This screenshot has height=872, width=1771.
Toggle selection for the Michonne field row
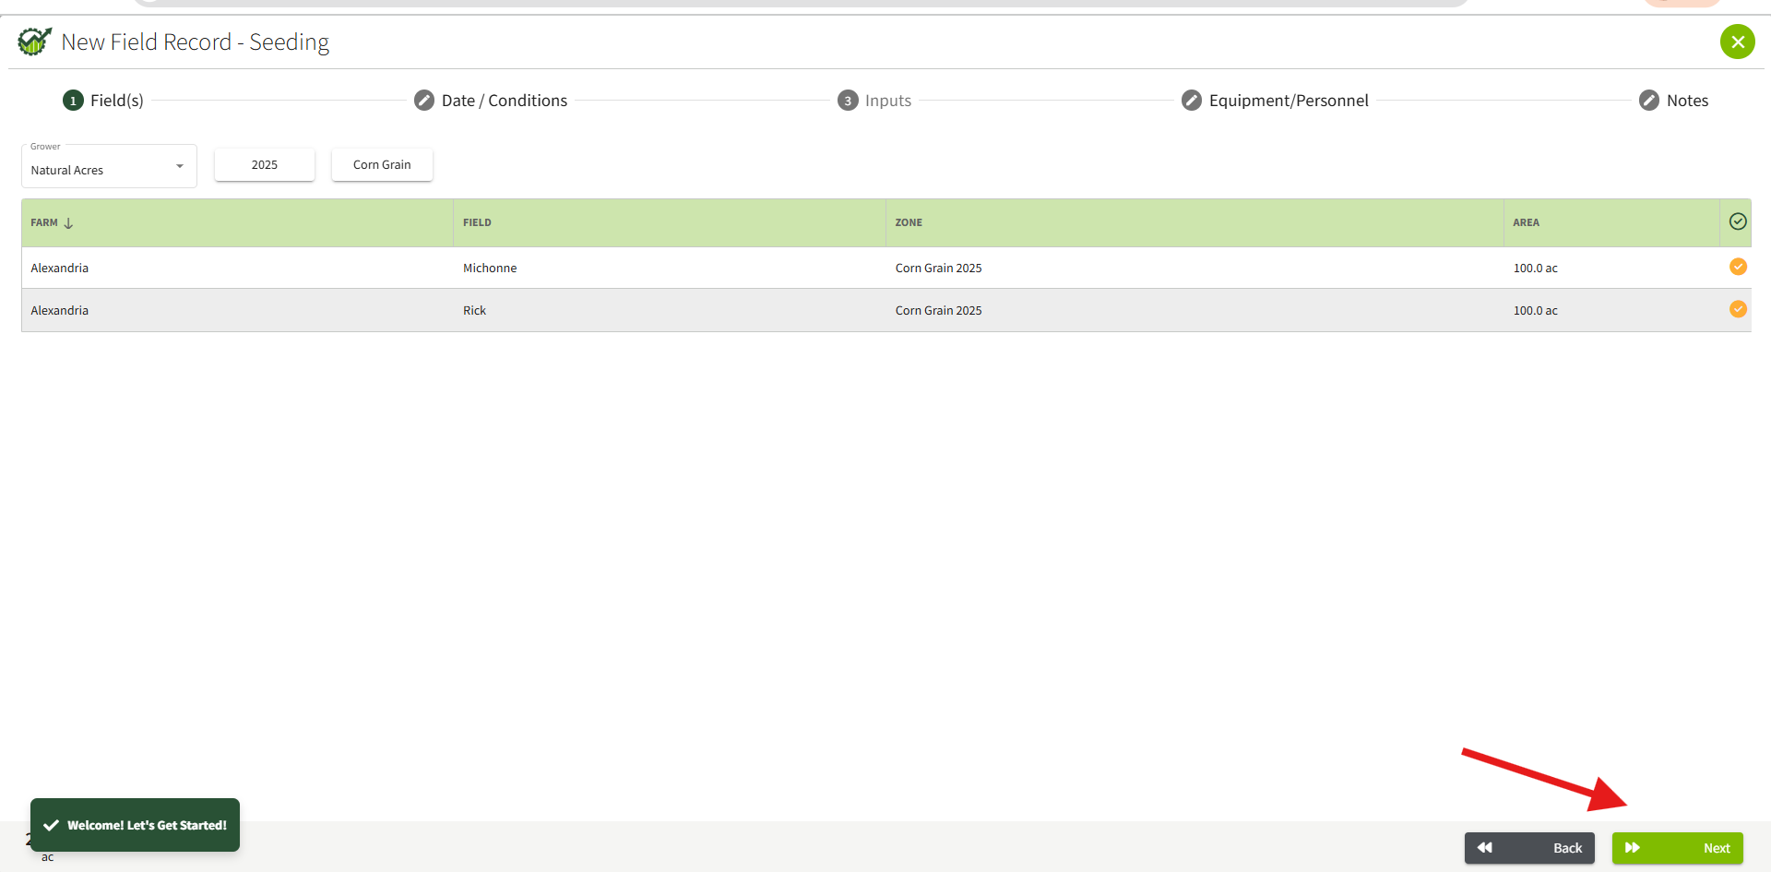1738,267
